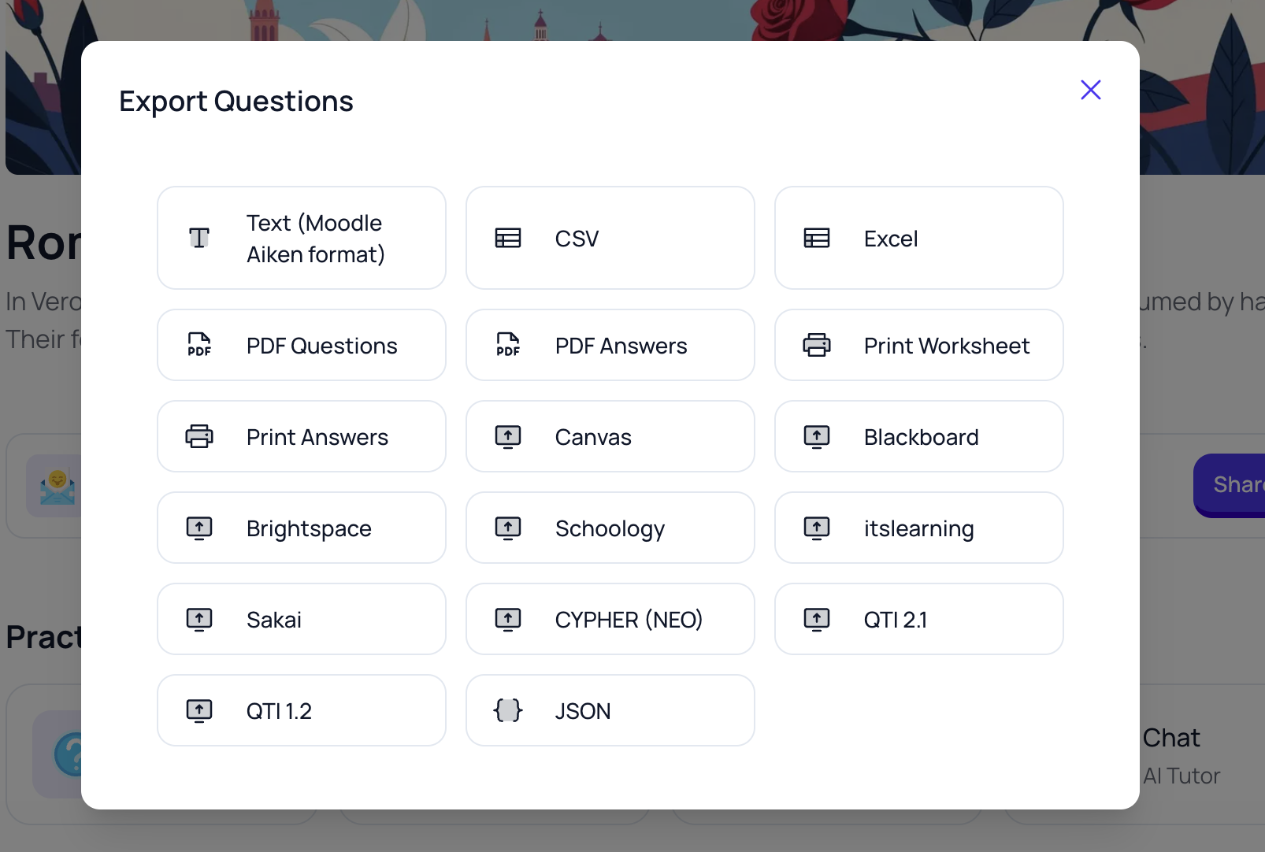Select Schoology as export target
1265x852 pixels.
[610, 528]
